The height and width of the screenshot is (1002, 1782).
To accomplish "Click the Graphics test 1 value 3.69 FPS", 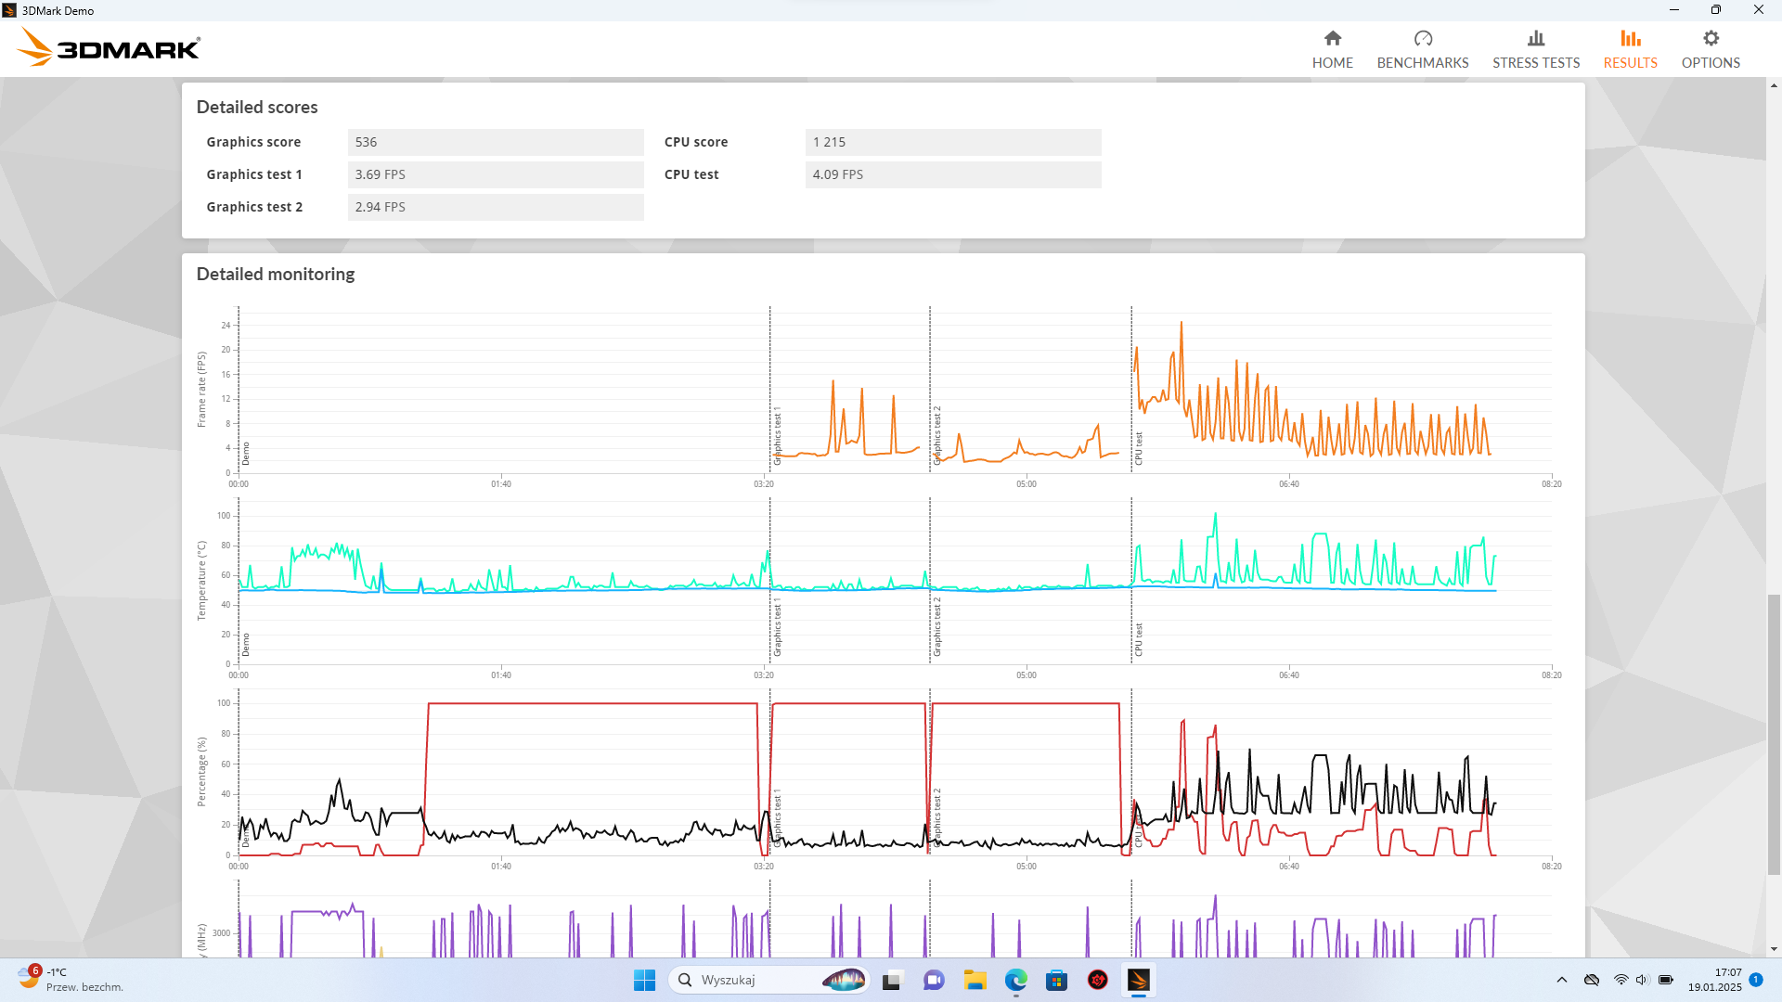I will [x=496, y=174].
